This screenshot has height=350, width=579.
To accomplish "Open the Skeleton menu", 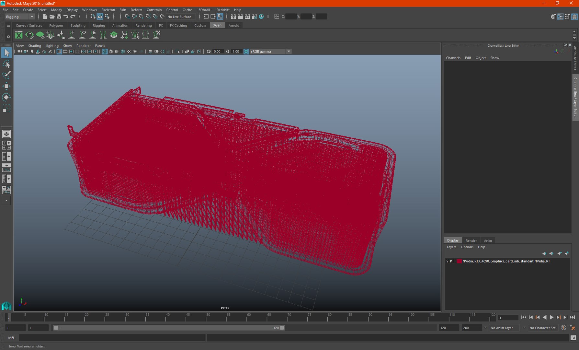I will 108,10.
